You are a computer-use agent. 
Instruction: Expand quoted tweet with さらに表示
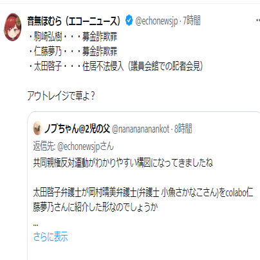[50, 236]
